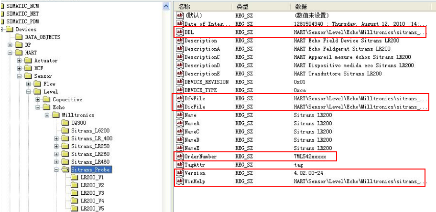Click the ab icon beside NameC
Screen dimensions: 436x212
point(180,131)
